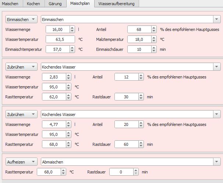The image size is (223, 183).
Task: Open the Wasseraufbereitung tab
Action: pos(117,4)
